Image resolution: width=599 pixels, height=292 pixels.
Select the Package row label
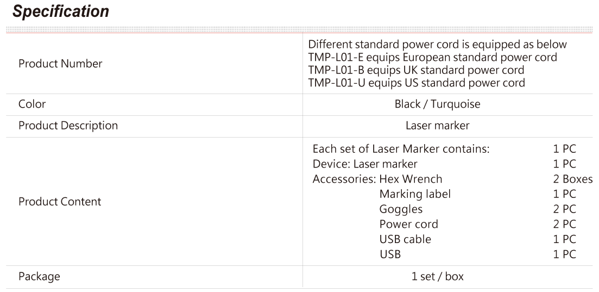click(39, 276)
